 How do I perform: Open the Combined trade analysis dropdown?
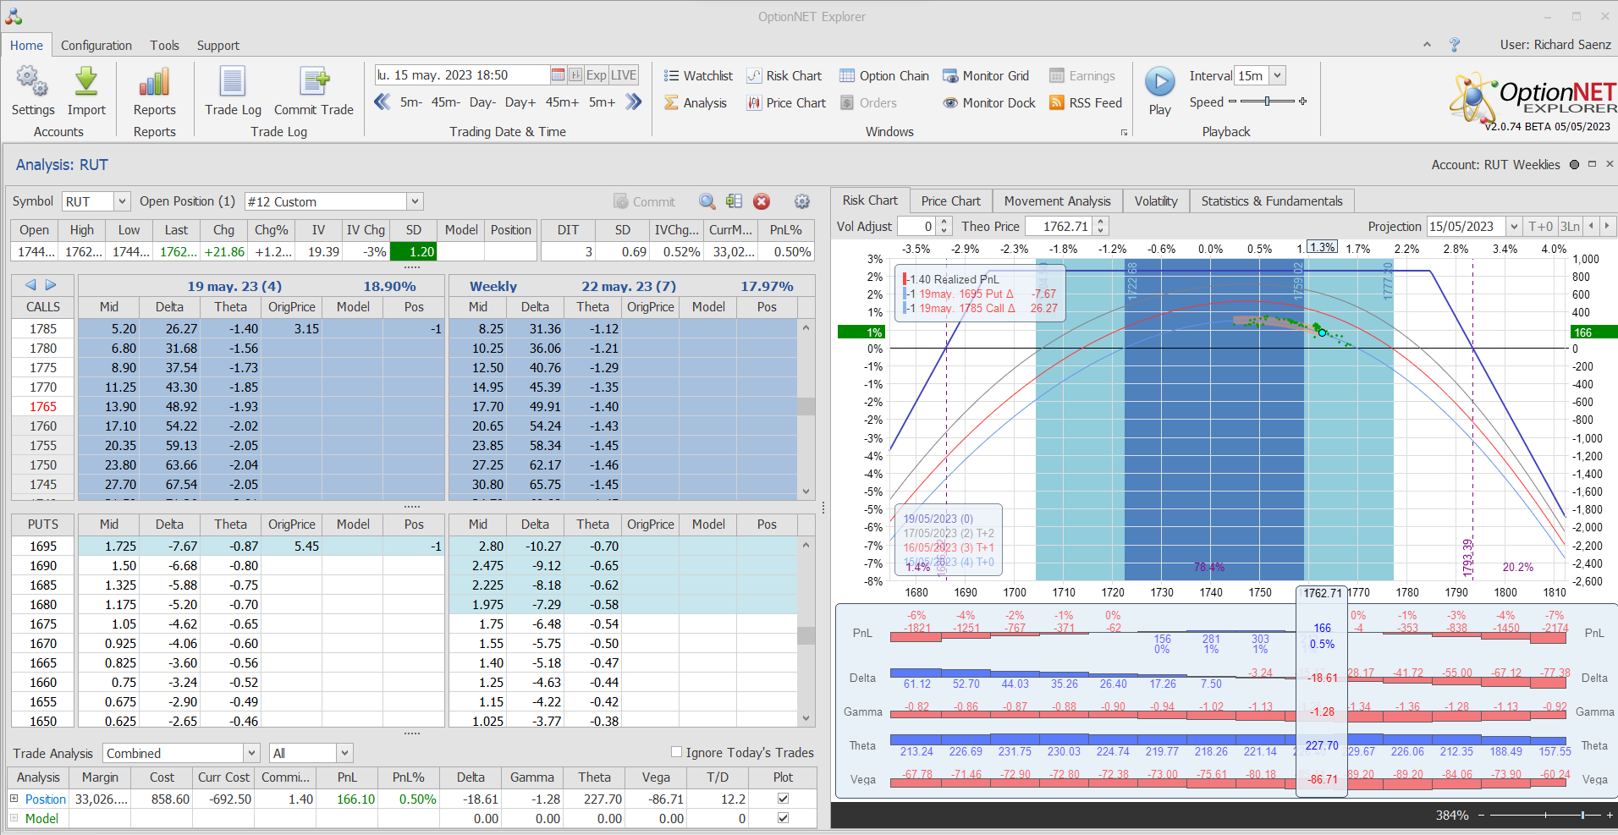tap(251, 753)
